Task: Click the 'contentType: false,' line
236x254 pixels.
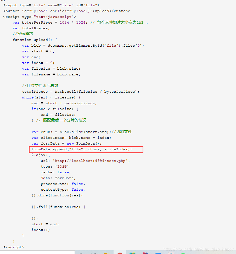Action: [63, 190]
